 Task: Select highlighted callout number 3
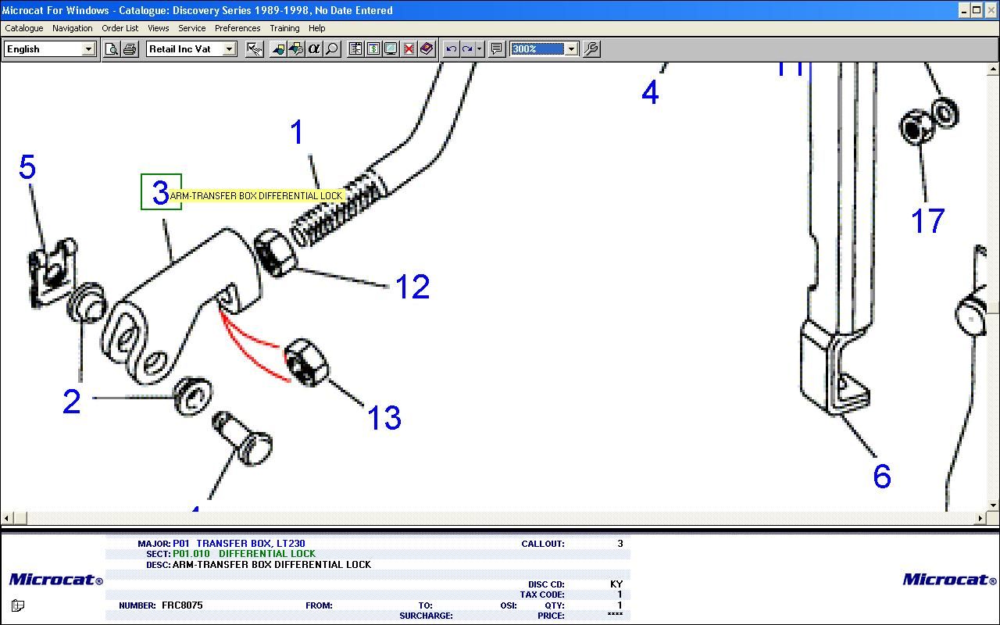[161, 192]
